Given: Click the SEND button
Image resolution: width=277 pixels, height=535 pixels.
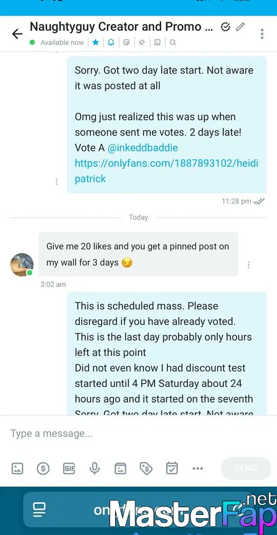Looking at the screenshot, I should [246, 468].
